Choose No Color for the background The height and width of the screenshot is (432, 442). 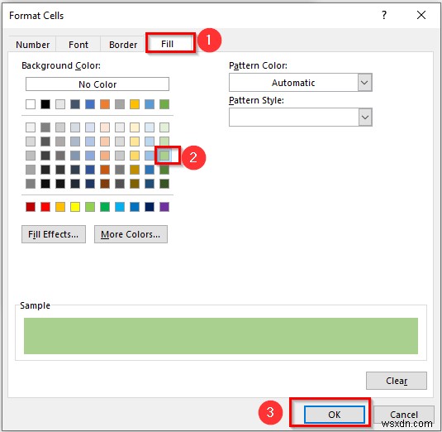pyautogui.click(x=97, y=84)
